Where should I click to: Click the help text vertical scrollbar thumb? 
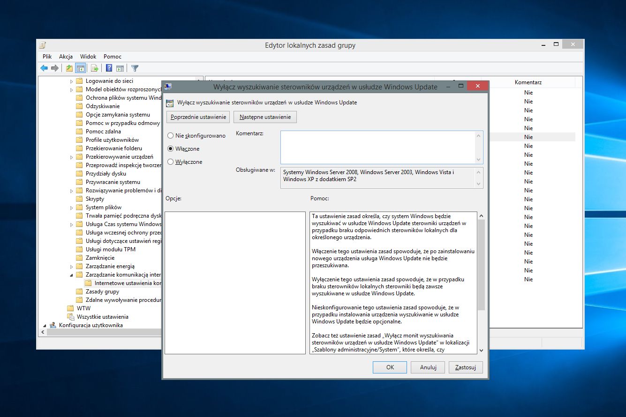(481, 264)
